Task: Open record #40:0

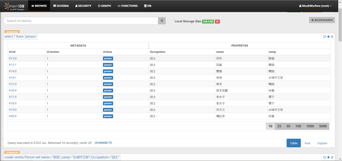Action: click(13, 116)
